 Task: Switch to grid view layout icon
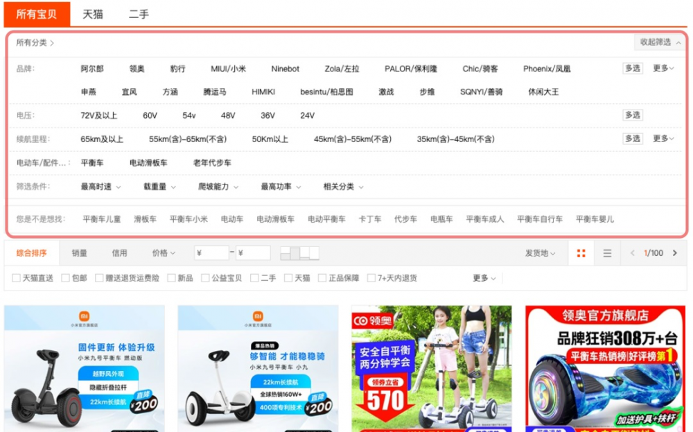581,253
